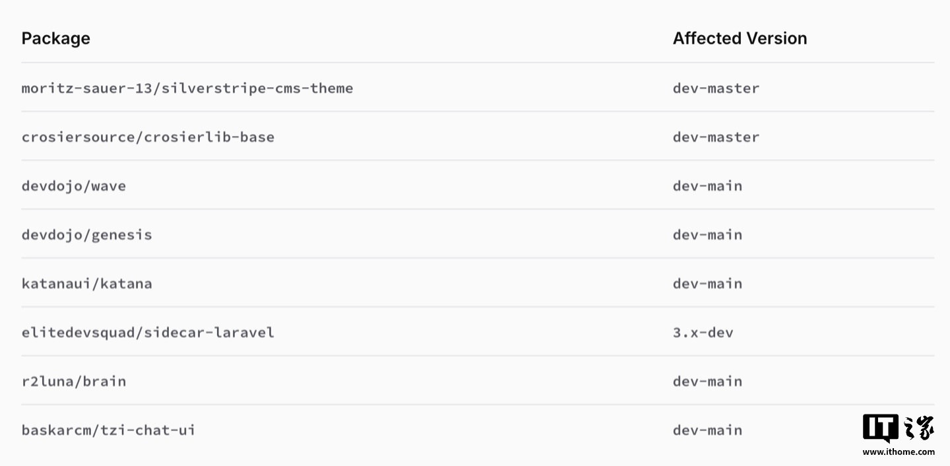Click the r2luna/brain package entry
The height and width of the screenshot is (466, 950).
point(74,381)
